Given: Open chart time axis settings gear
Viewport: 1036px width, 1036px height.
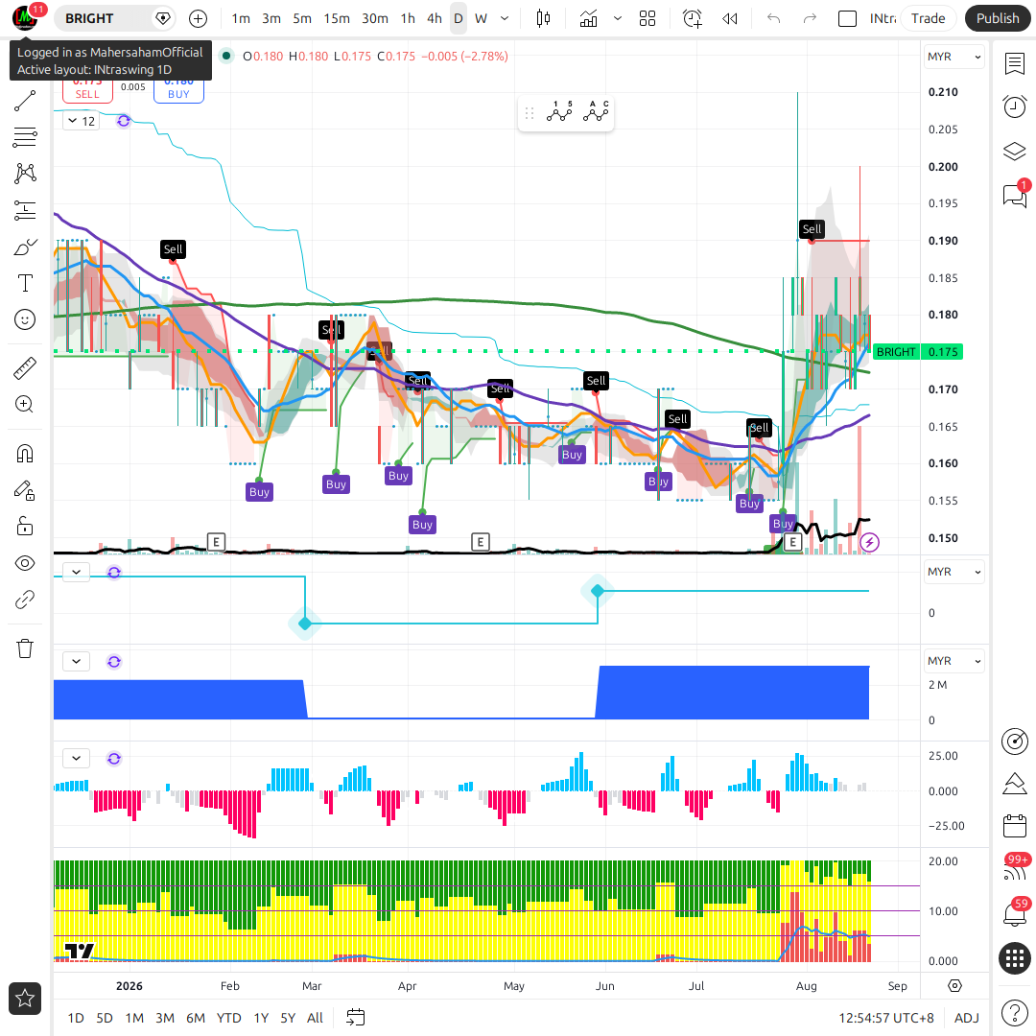Looking at the screenshot, I should [x=954, y=986].
